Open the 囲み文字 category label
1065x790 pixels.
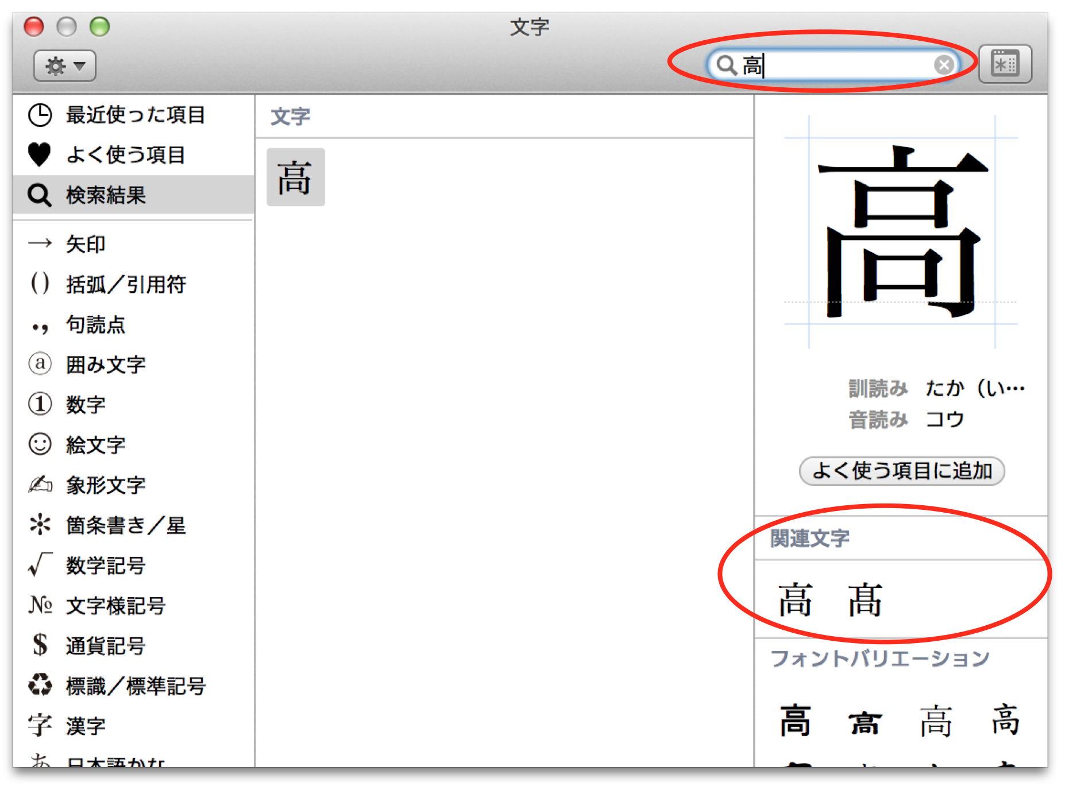coord(106,365)
